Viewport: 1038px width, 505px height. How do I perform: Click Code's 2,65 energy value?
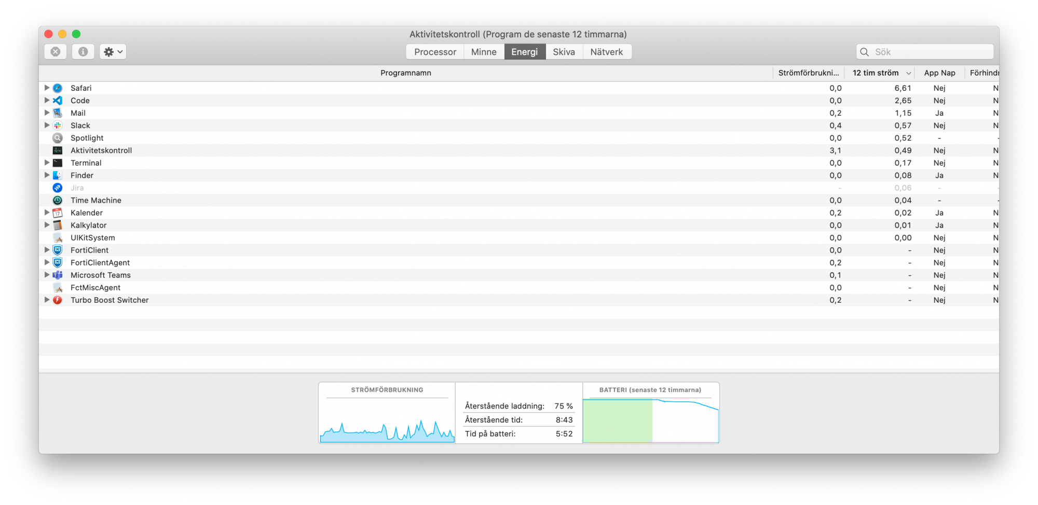[x=903, y=101]
